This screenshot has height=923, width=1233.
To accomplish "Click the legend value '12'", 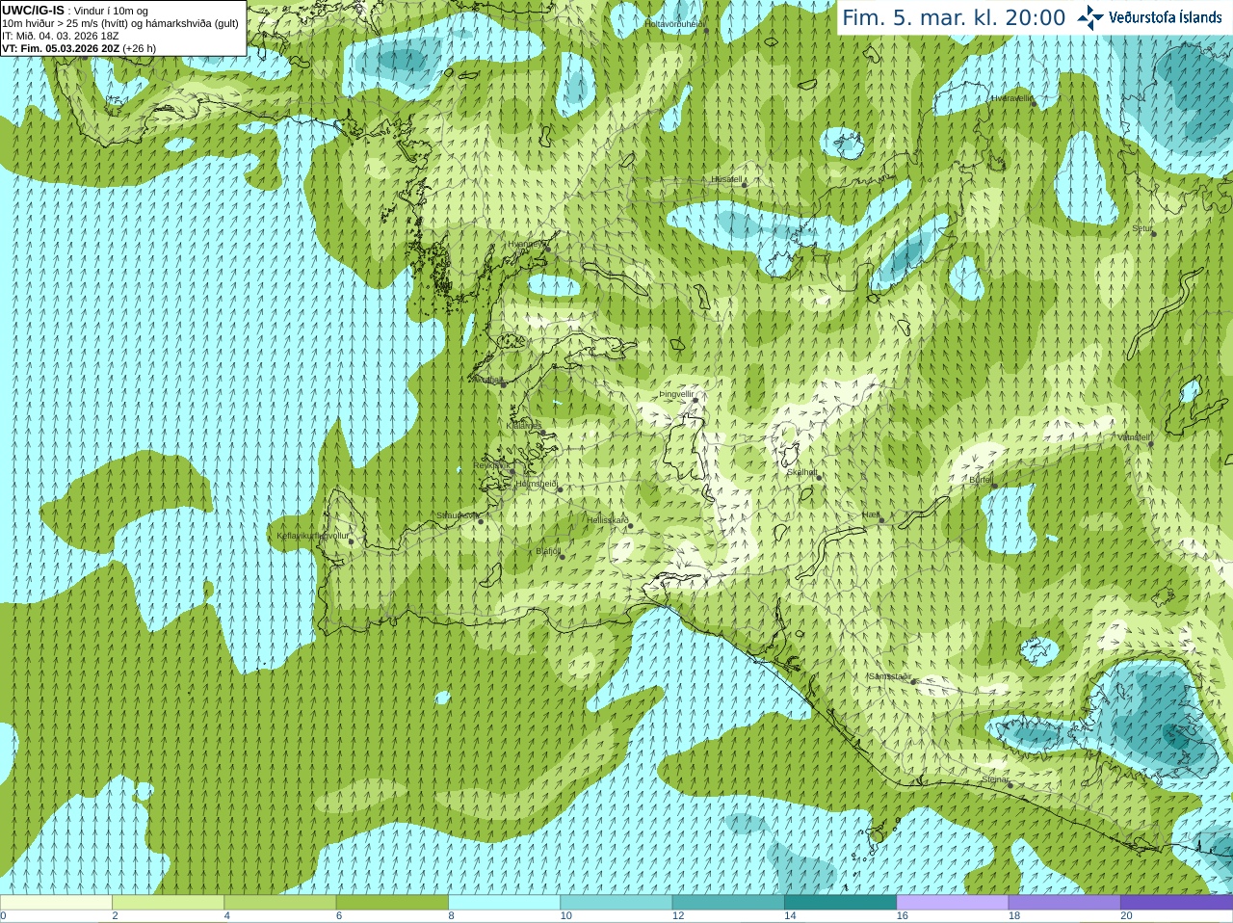I will [x=678, y=916].
